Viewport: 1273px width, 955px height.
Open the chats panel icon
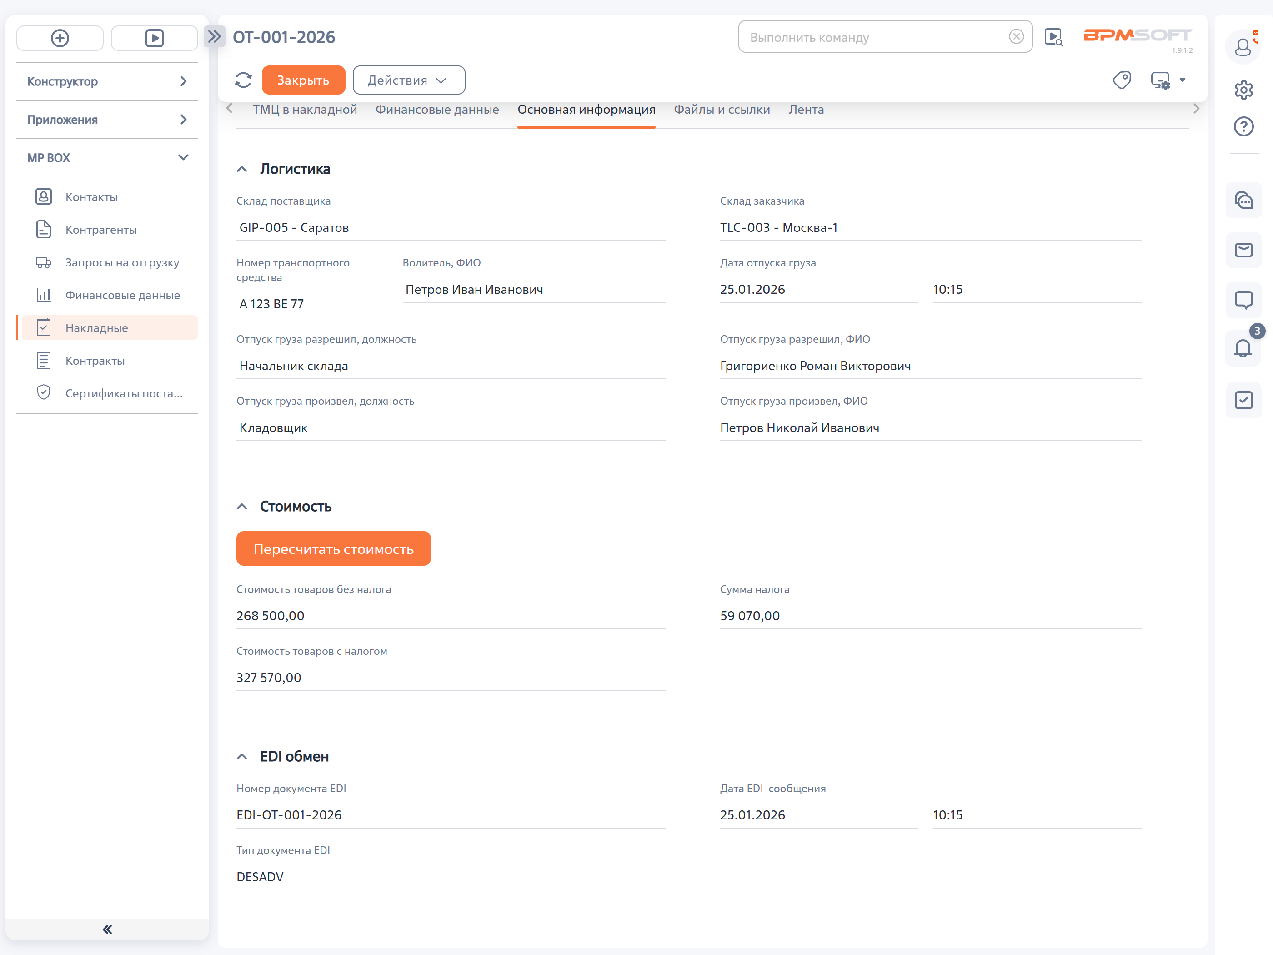[1243, 201]
